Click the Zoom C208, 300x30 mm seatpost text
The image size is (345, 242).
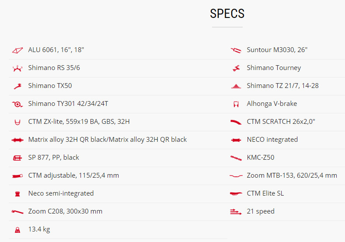click(x=65, y=211)
